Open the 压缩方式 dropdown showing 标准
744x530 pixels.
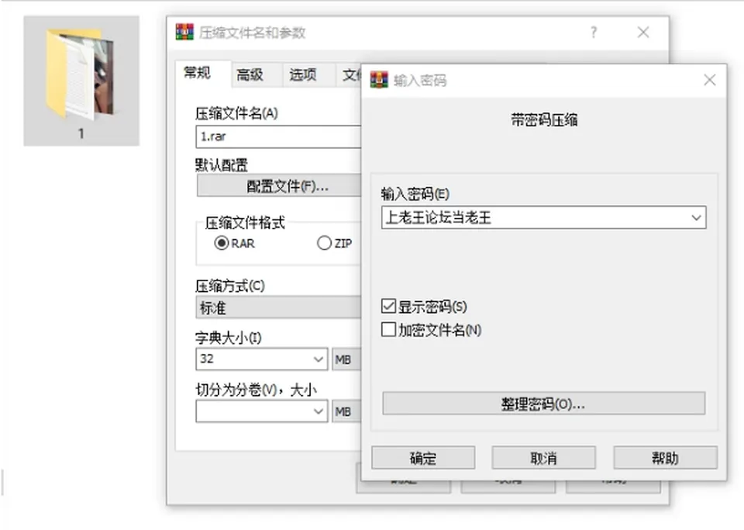278,308
